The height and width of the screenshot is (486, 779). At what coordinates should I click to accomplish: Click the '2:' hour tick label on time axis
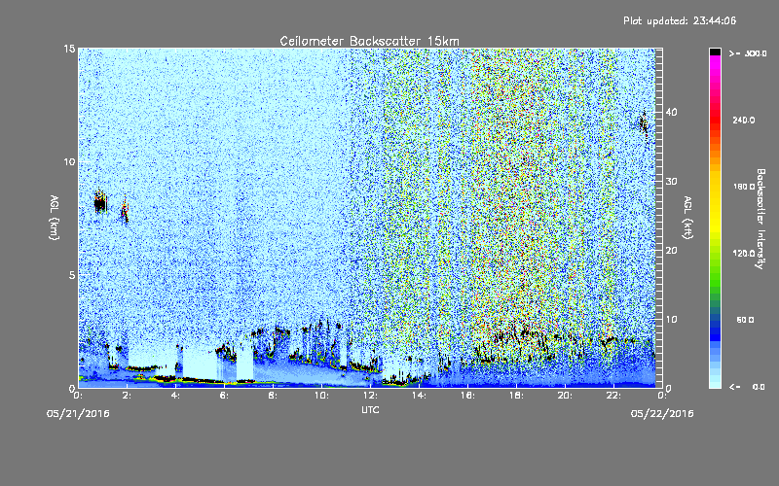pyautogui.click(x=127, y=396)
